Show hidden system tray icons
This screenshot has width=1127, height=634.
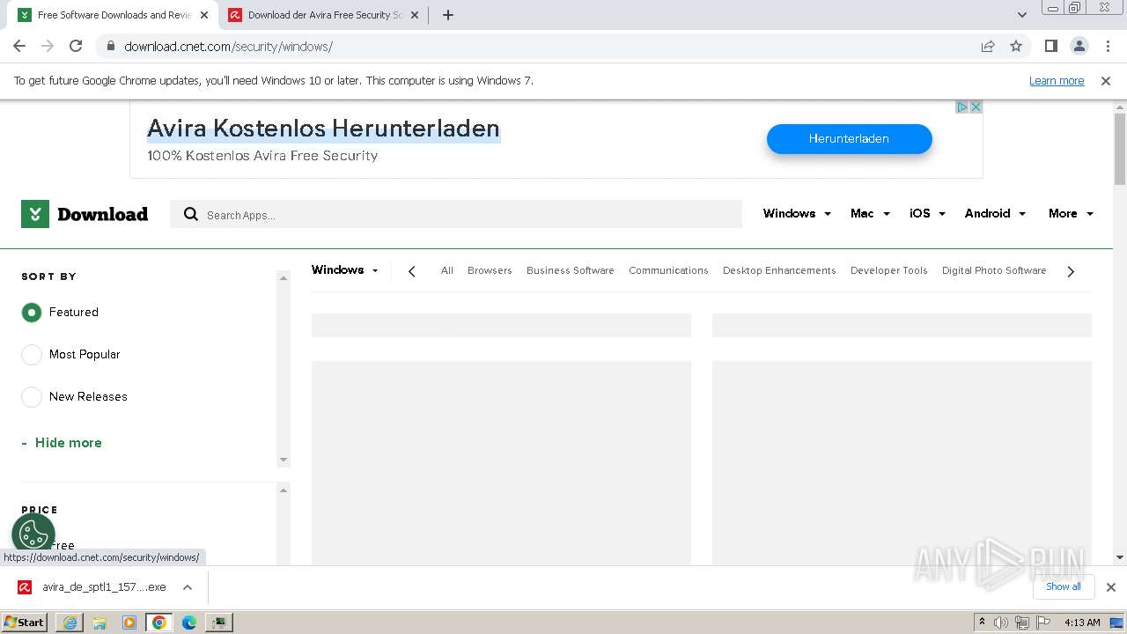coord(982,622)
